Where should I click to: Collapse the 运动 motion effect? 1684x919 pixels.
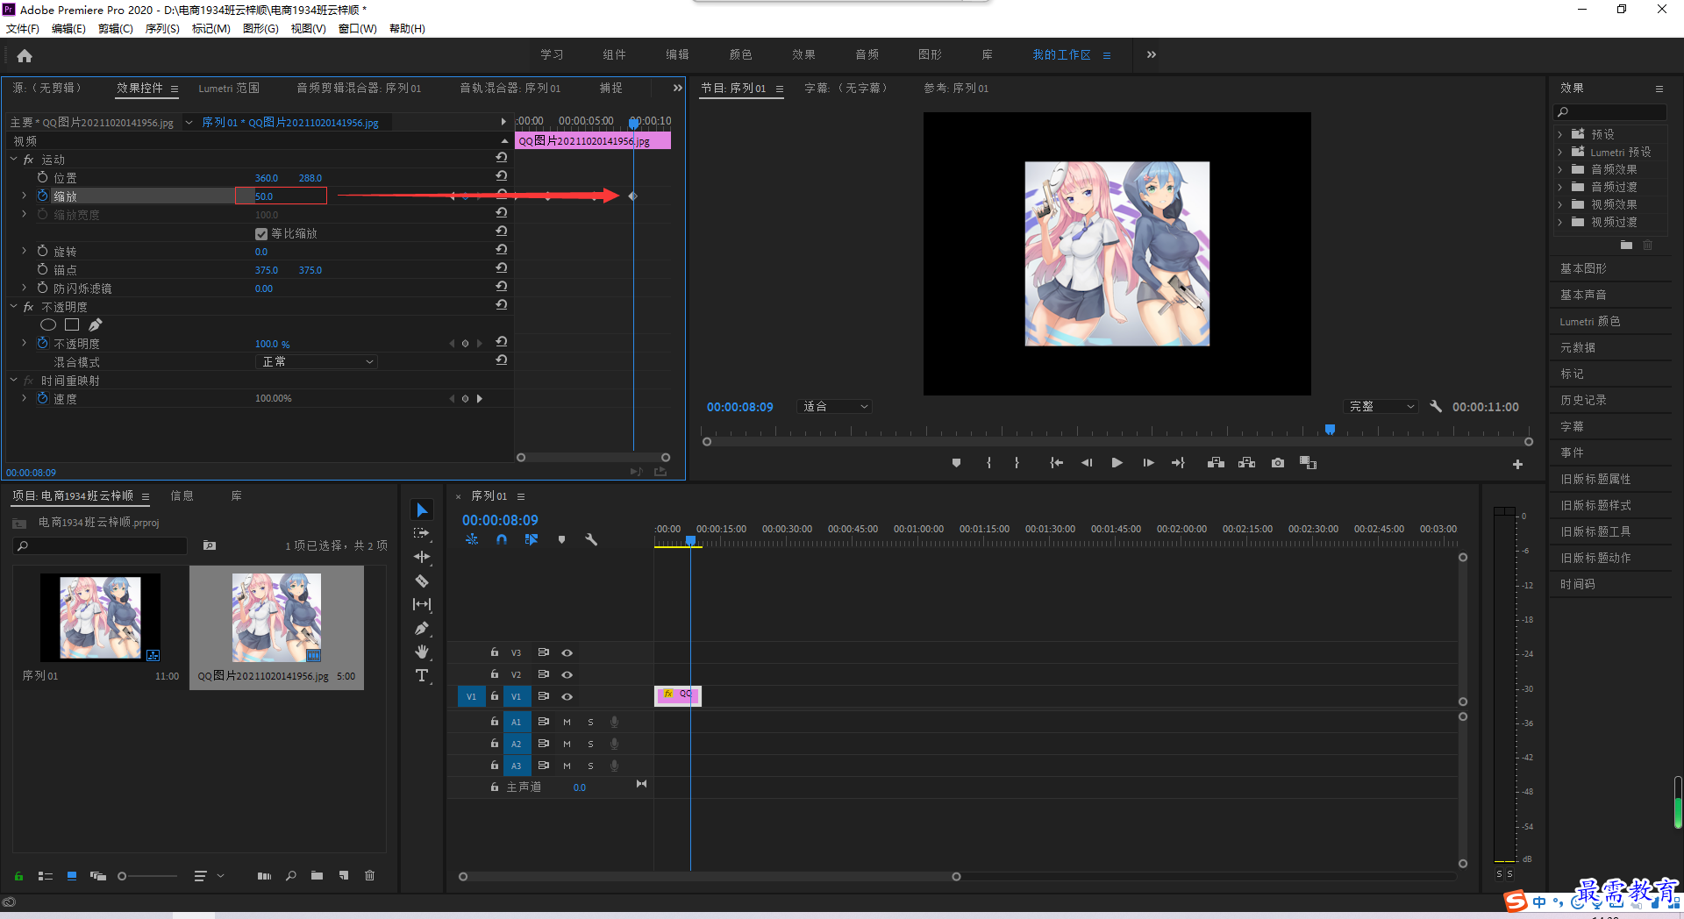13,159
